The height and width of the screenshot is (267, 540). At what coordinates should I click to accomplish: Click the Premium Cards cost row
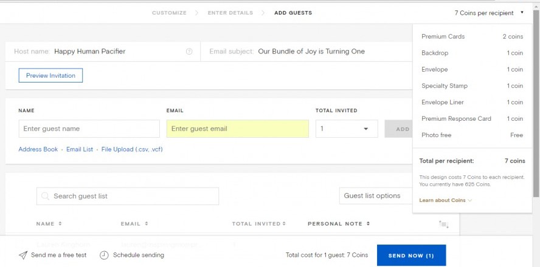[x=472, y=36]
